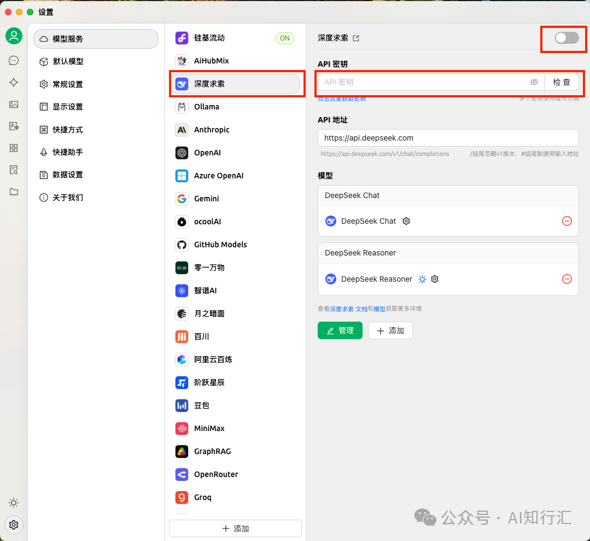Open the files folder icon in sidebar
Image resolution: width=590 pixels, height=541 pixels.
[14, 191]
